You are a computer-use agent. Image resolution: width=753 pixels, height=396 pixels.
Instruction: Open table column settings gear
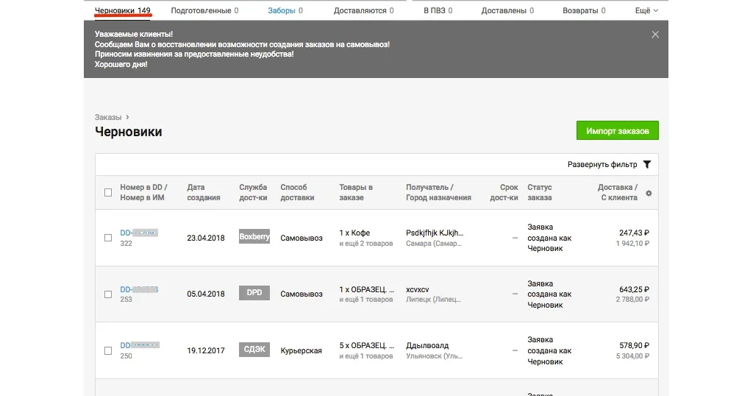click(x=649, y=193)
